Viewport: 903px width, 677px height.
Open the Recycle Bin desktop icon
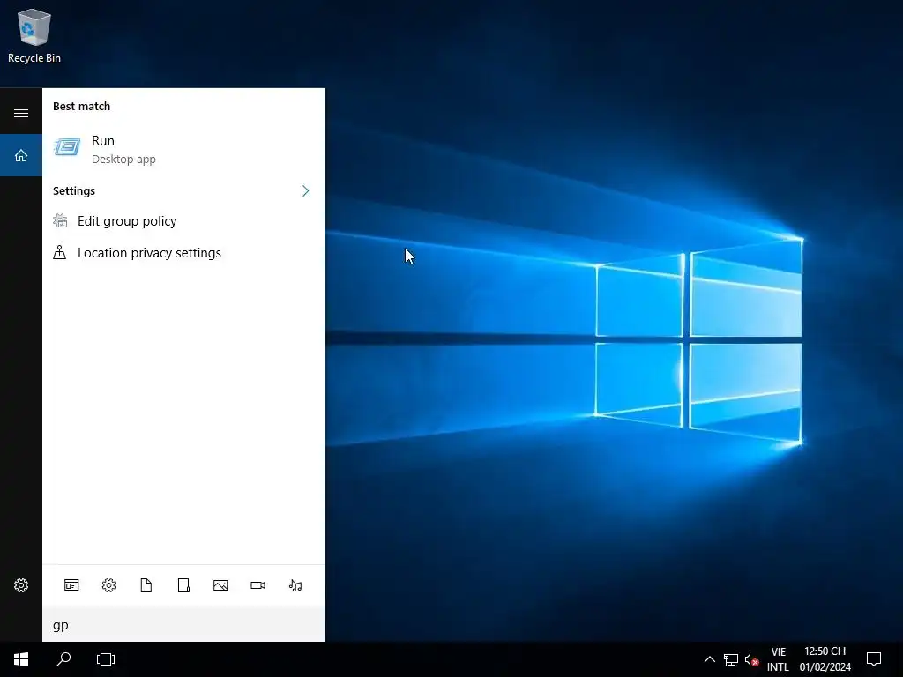click(34, 35)
